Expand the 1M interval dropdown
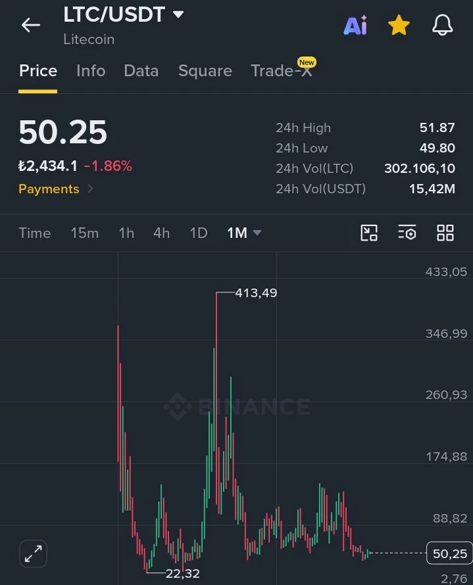This screenshot has height=585, width=473. pos(244,233)
